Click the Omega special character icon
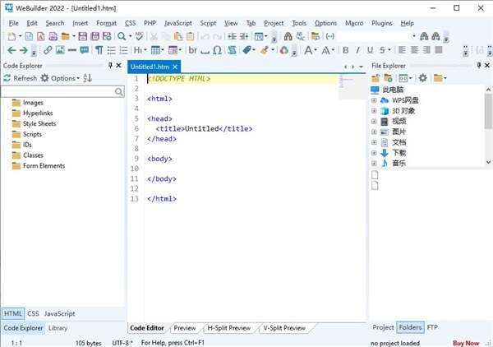Viewport: 493px width, 347px height. point(217,50)
